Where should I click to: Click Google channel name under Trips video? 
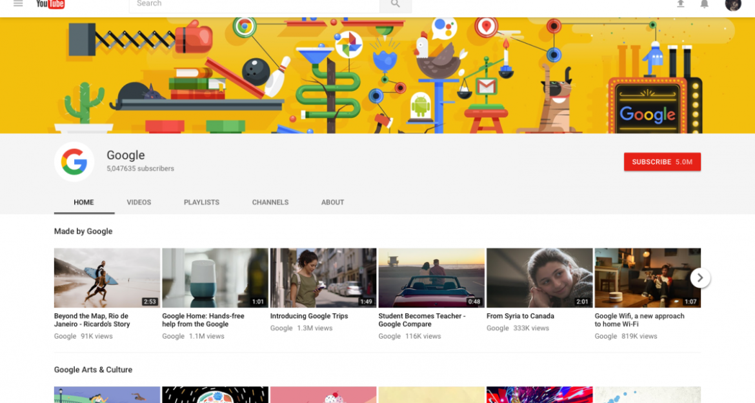click(281, 328)
